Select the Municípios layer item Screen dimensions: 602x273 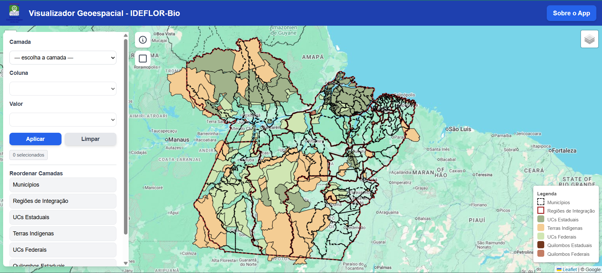point(63,185)
